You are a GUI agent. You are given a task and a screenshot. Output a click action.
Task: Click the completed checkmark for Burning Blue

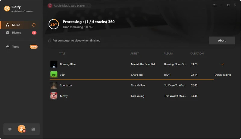click(x=223, y=64)
